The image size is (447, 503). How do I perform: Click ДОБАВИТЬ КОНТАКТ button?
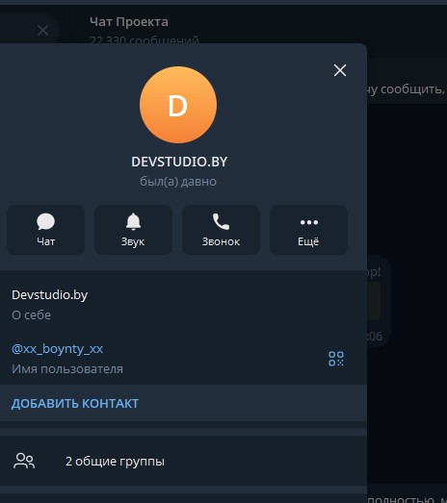click(x=75, y=403)
